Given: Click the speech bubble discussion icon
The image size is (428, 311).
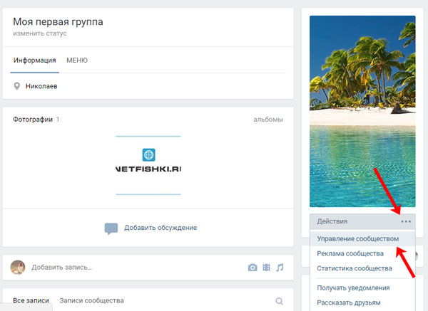Looking at the screenshot, I should tap(111, 228).
